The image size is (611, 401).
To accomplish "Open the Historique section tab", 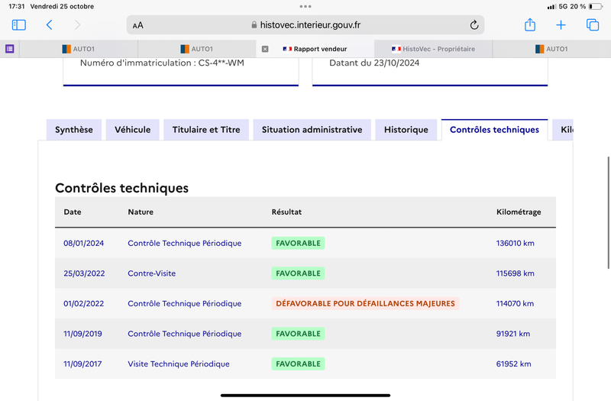I will click(406, 130).
